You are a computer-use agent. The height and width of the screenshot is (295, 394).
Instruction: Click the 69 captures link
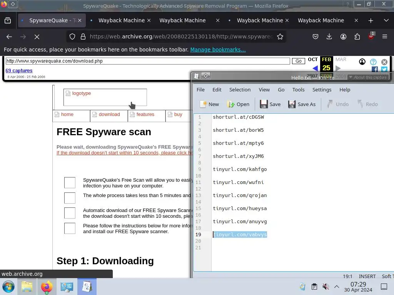[19, 71]
